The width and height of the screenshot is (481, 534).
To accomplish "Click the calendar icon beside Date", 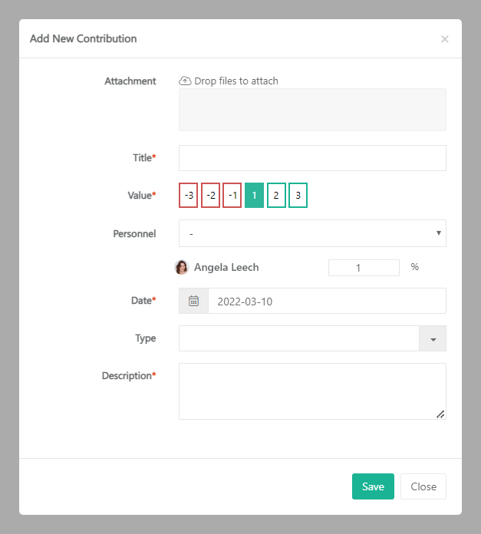I will click(193, 301).
